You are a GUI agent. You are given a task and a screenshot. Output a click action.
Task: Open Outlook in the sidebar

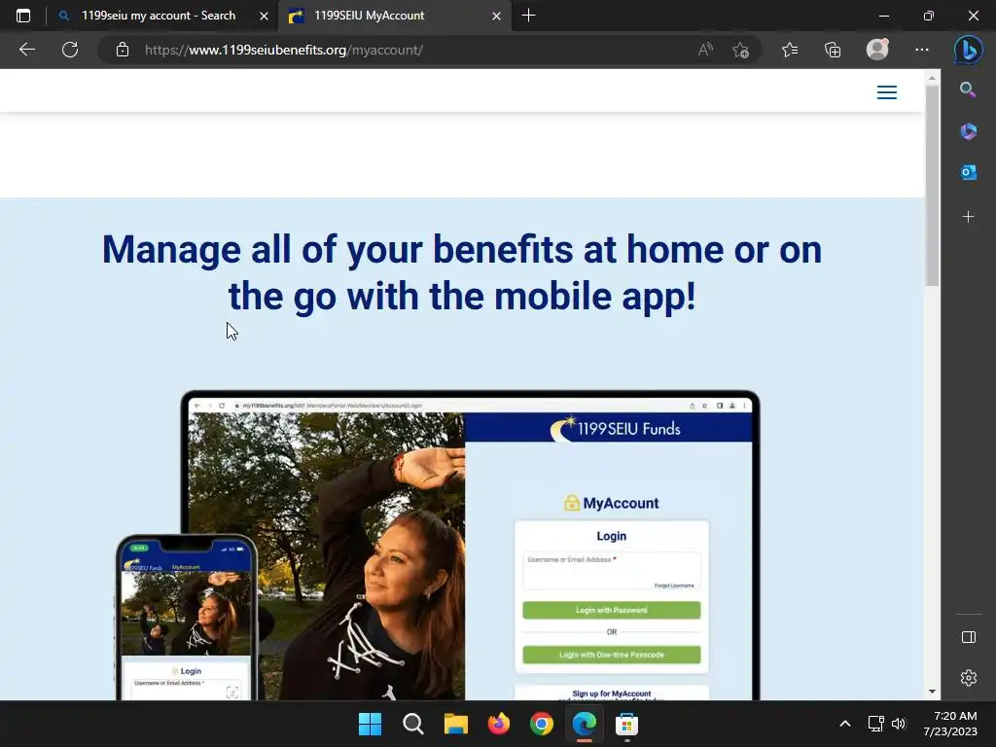[968, 172]
